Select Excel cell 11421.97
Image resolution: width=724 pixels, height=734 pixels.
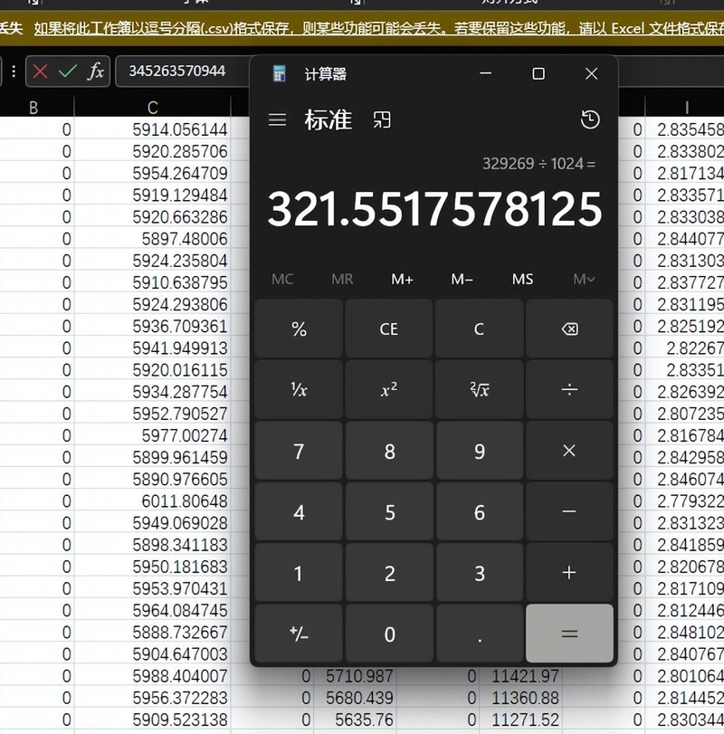click(x=521, y=676)
